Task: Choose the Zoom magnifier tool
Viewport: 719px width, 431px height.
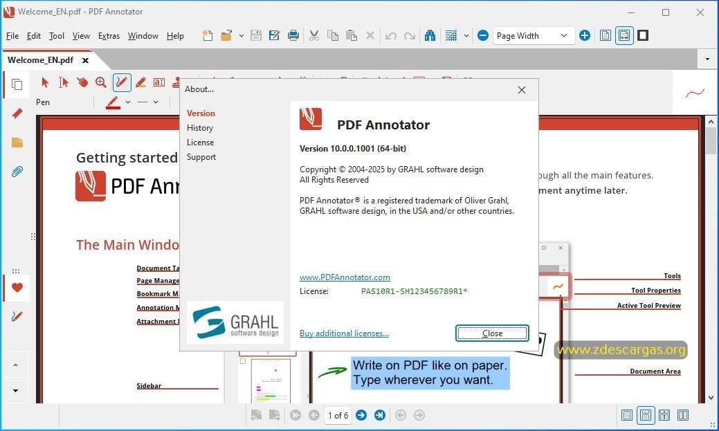Action: pyautogui.click(x=101, y=82)
